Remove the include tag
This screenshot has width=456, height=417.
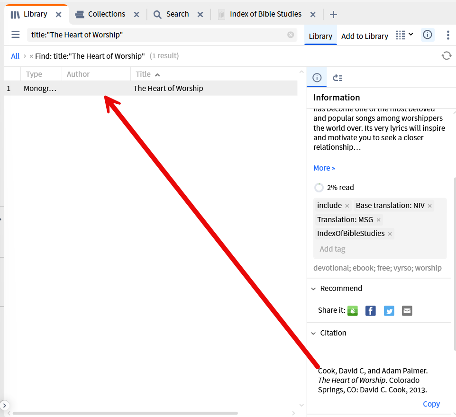coord(347,206)
